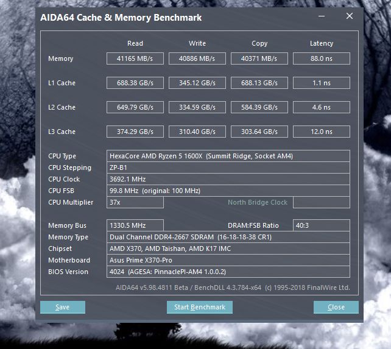Start the benchmark run
391x349 pixels.
pos(200,307)
